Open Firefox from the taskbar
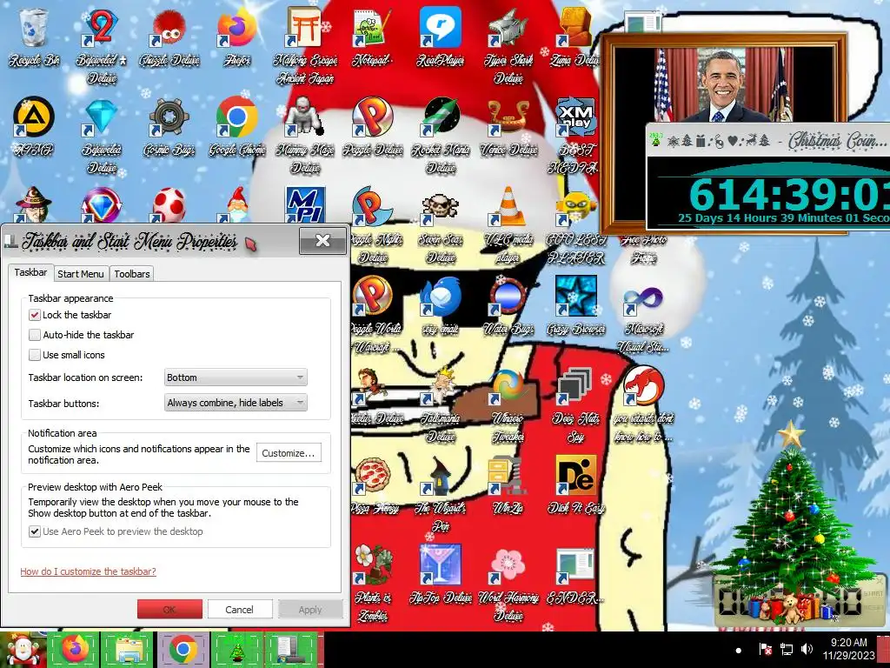Screen dimensions: 890x668 tap(74, 650)
